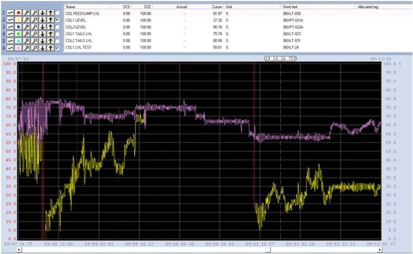Click the left arrow of horizontal scrollbar

pyautogui.click(x=19, y=250)
